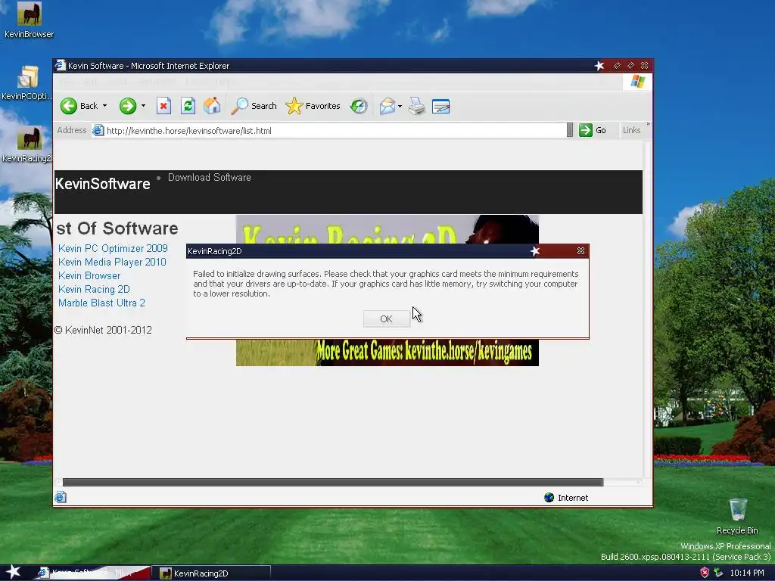Open the Favorites pane
Viewport: 775px width, 581px height.
tap(313, 106)
